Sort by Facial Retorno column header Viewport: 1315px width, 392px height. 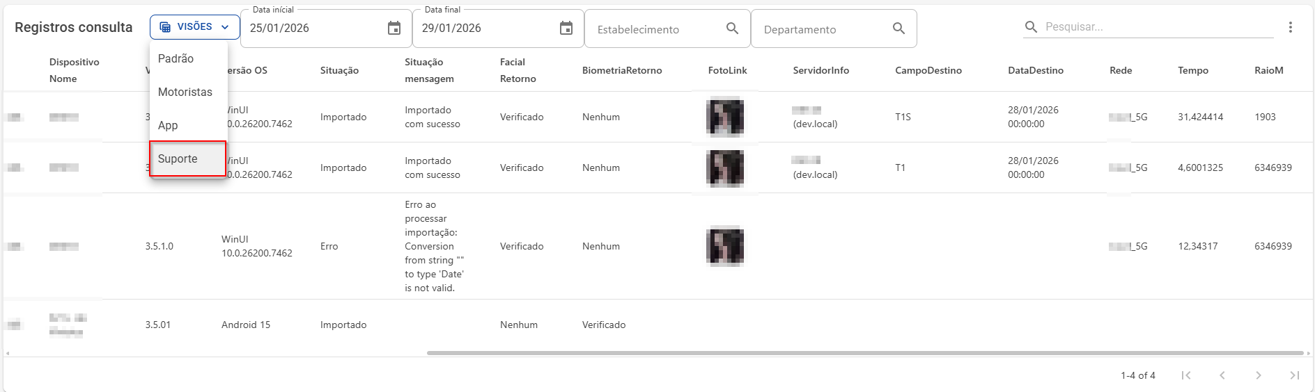point(518,70)
